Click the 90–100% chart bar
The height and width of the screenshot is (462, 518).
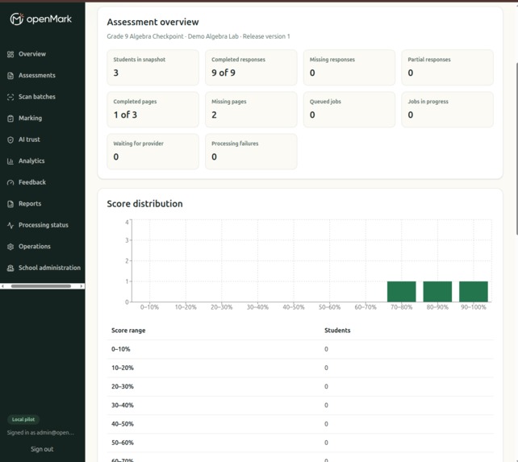click(x=474, y=292)
